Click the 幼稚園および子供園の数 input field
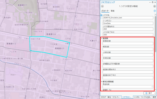Viewport: 157px width, 99px height. point(128,66)
